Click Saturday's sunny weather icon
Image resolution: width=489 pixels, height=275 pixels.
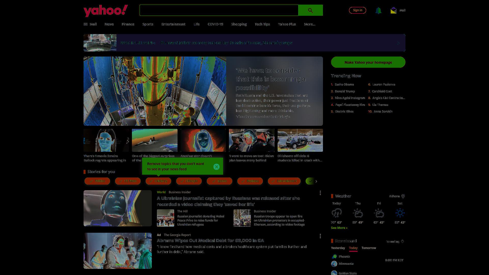[400, 213]
